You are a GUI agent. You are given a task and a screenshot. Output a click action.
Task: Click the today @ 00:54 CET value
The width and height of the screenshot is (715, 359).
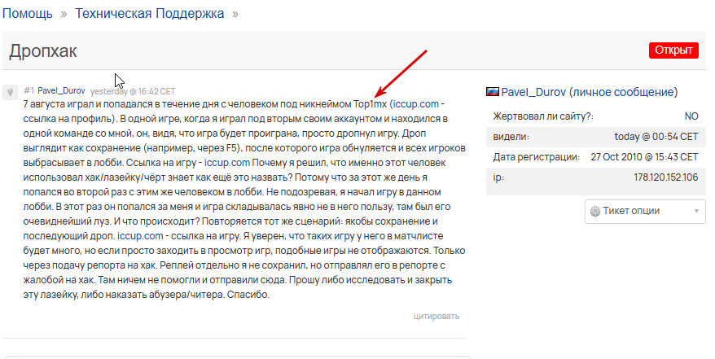point(656,137)
